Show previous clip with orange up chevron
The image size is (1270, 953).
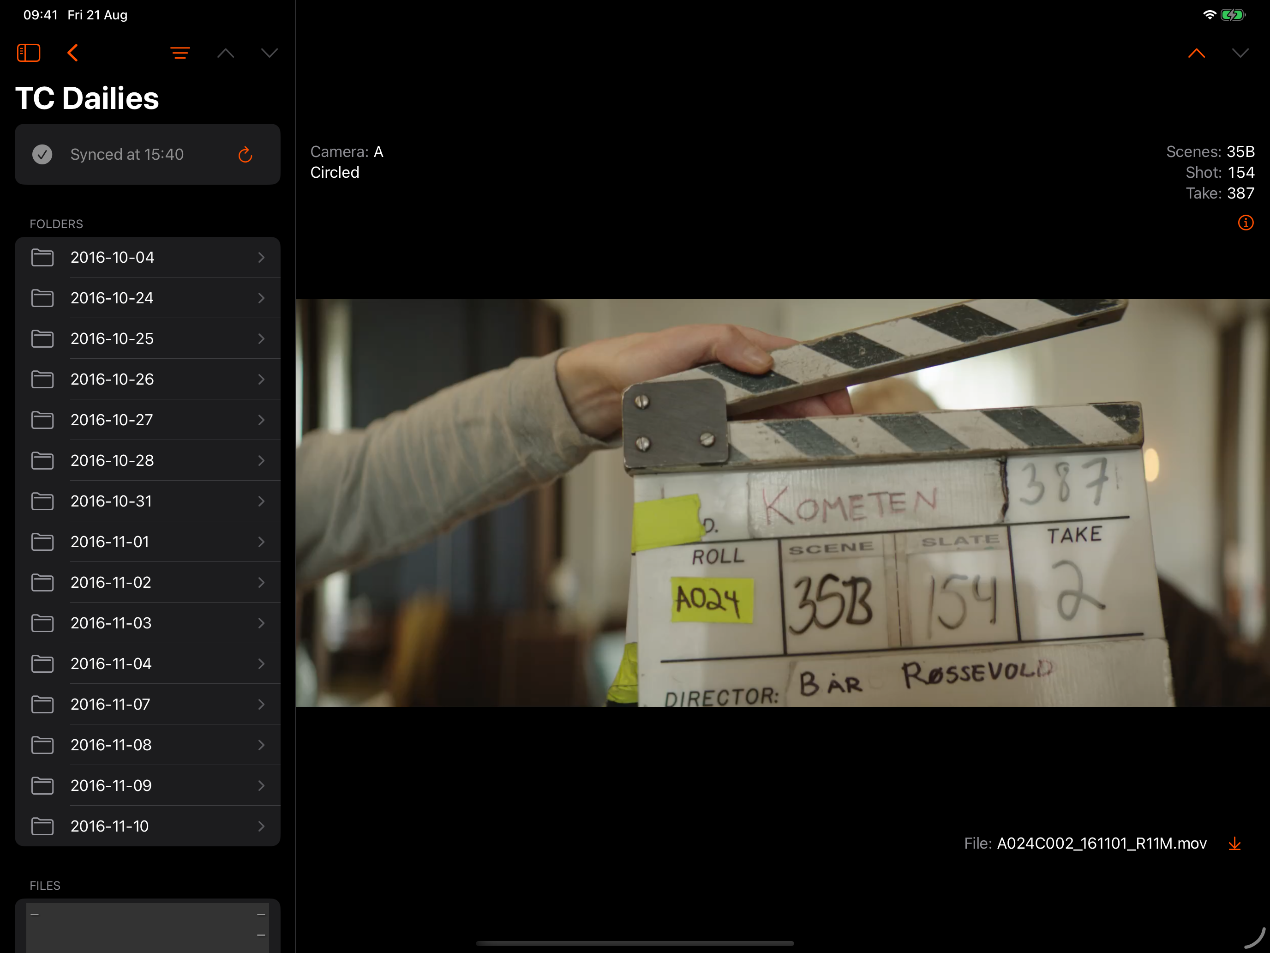click(x=1197, y=53)
